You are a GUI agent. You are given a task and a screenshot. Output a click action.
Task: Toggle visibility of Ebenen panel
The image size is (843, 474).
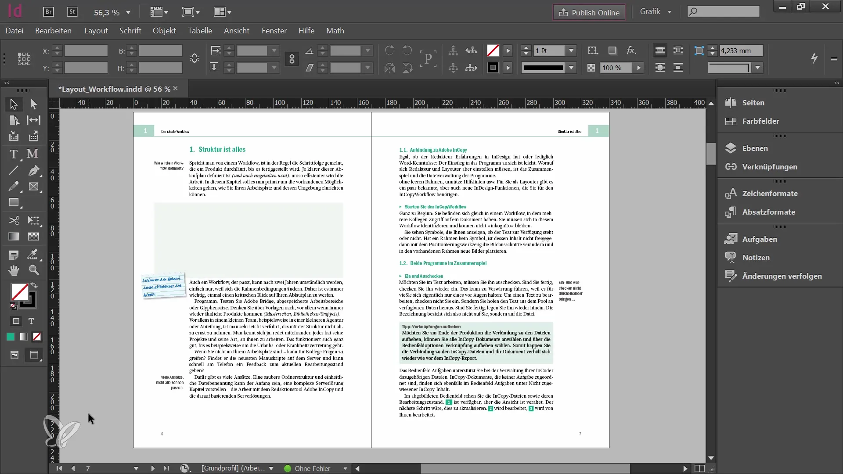click(x=754, y=147)
